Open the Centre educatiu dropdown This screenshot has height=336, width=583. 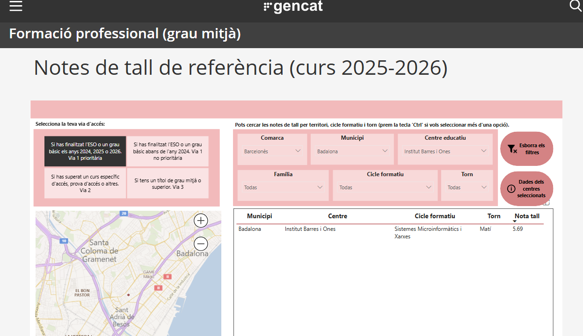point(445,151)
